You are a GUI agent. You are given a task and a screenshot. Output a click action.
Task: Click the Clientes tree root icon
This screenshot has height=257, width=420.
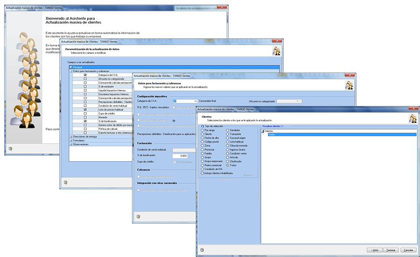click(x=263, y=131)
